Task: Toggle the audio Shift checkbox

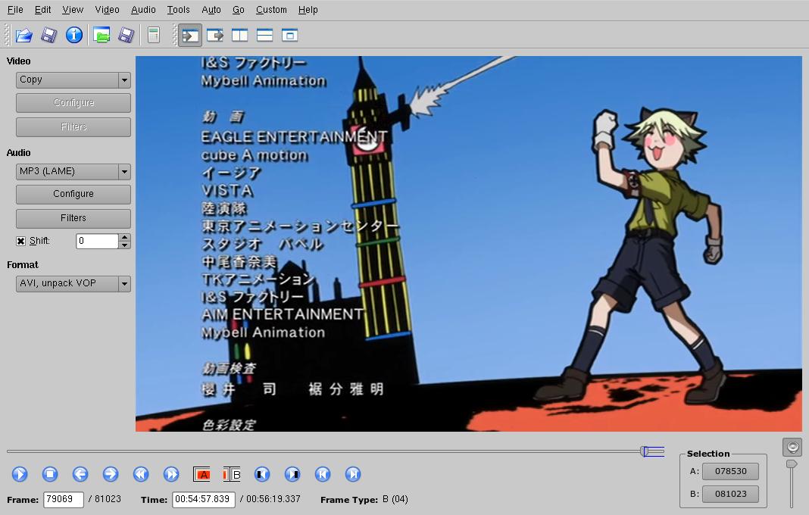Action: [20, 241]
